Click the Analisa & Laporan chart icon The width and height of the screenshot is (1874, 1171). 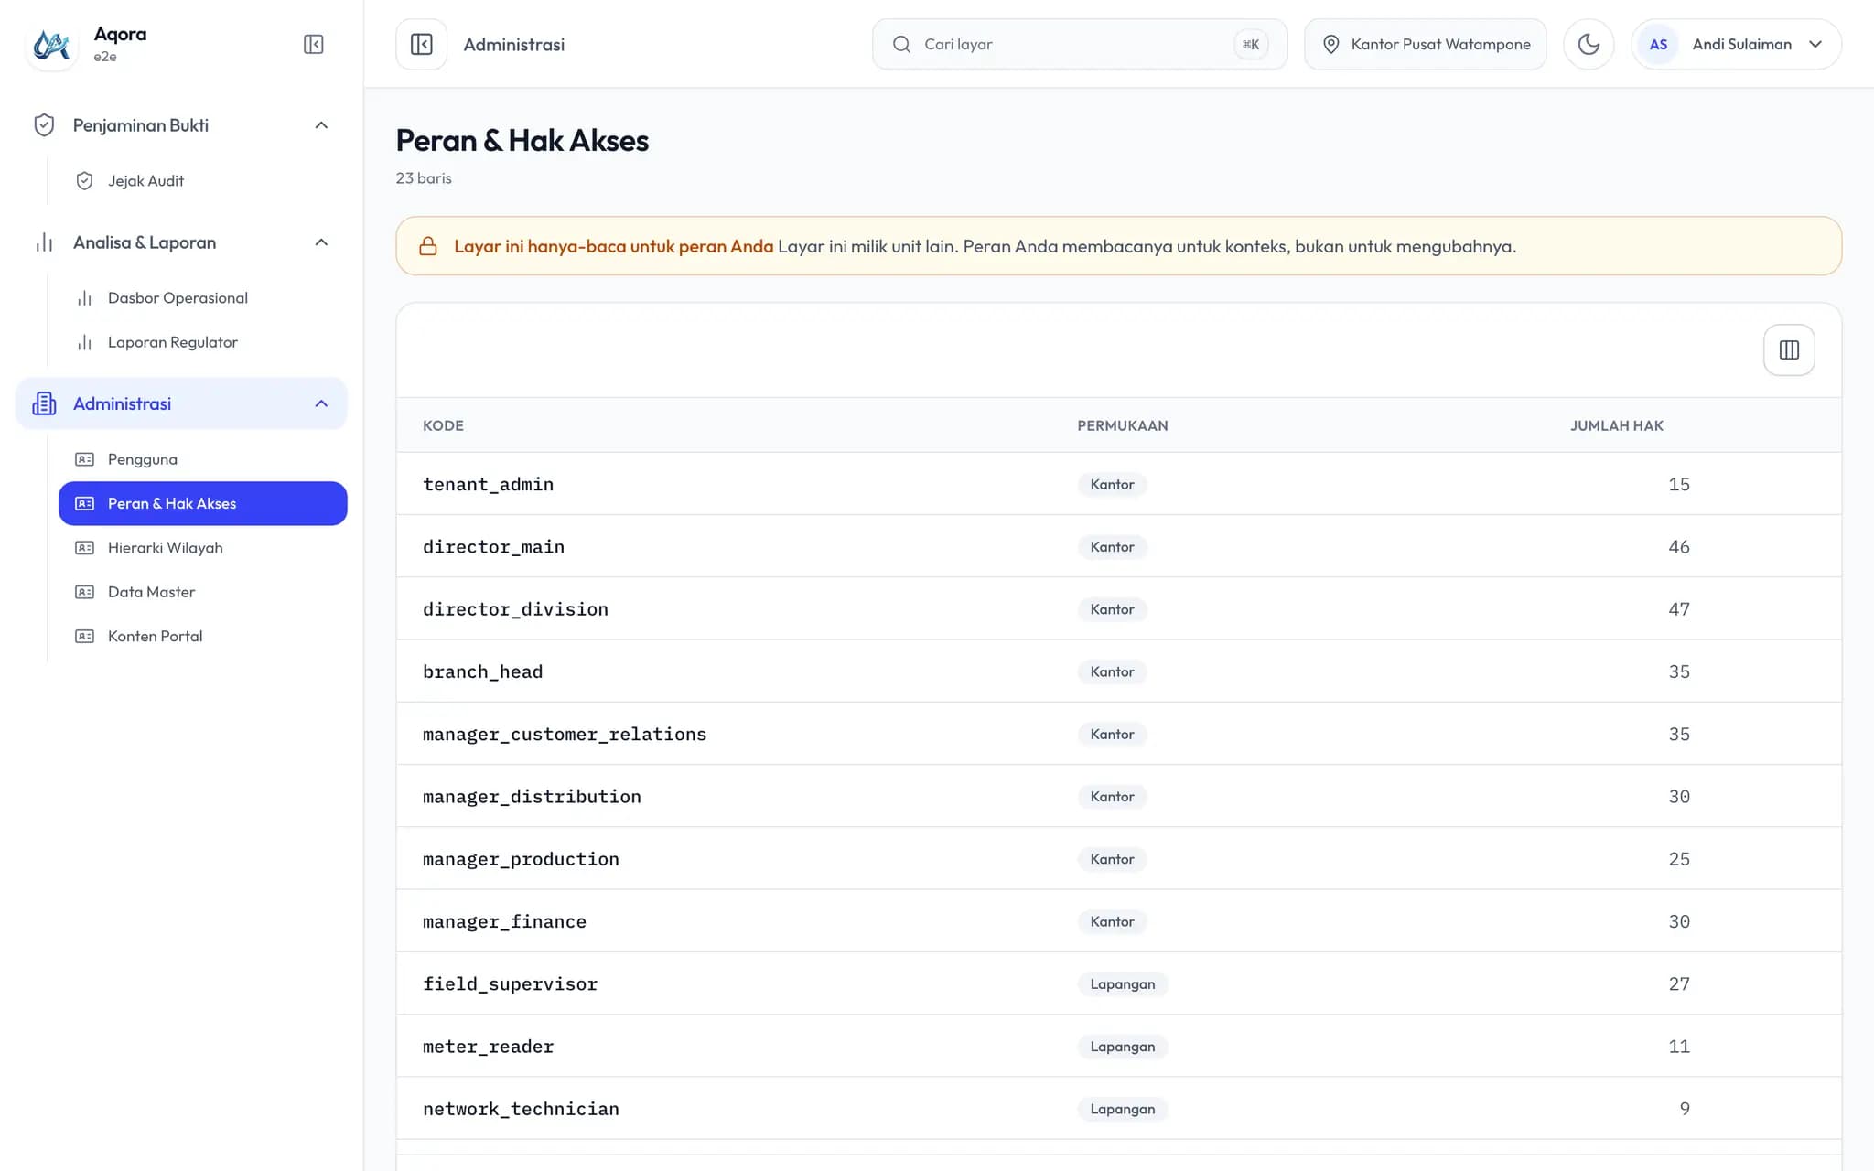tap(44, 242)
